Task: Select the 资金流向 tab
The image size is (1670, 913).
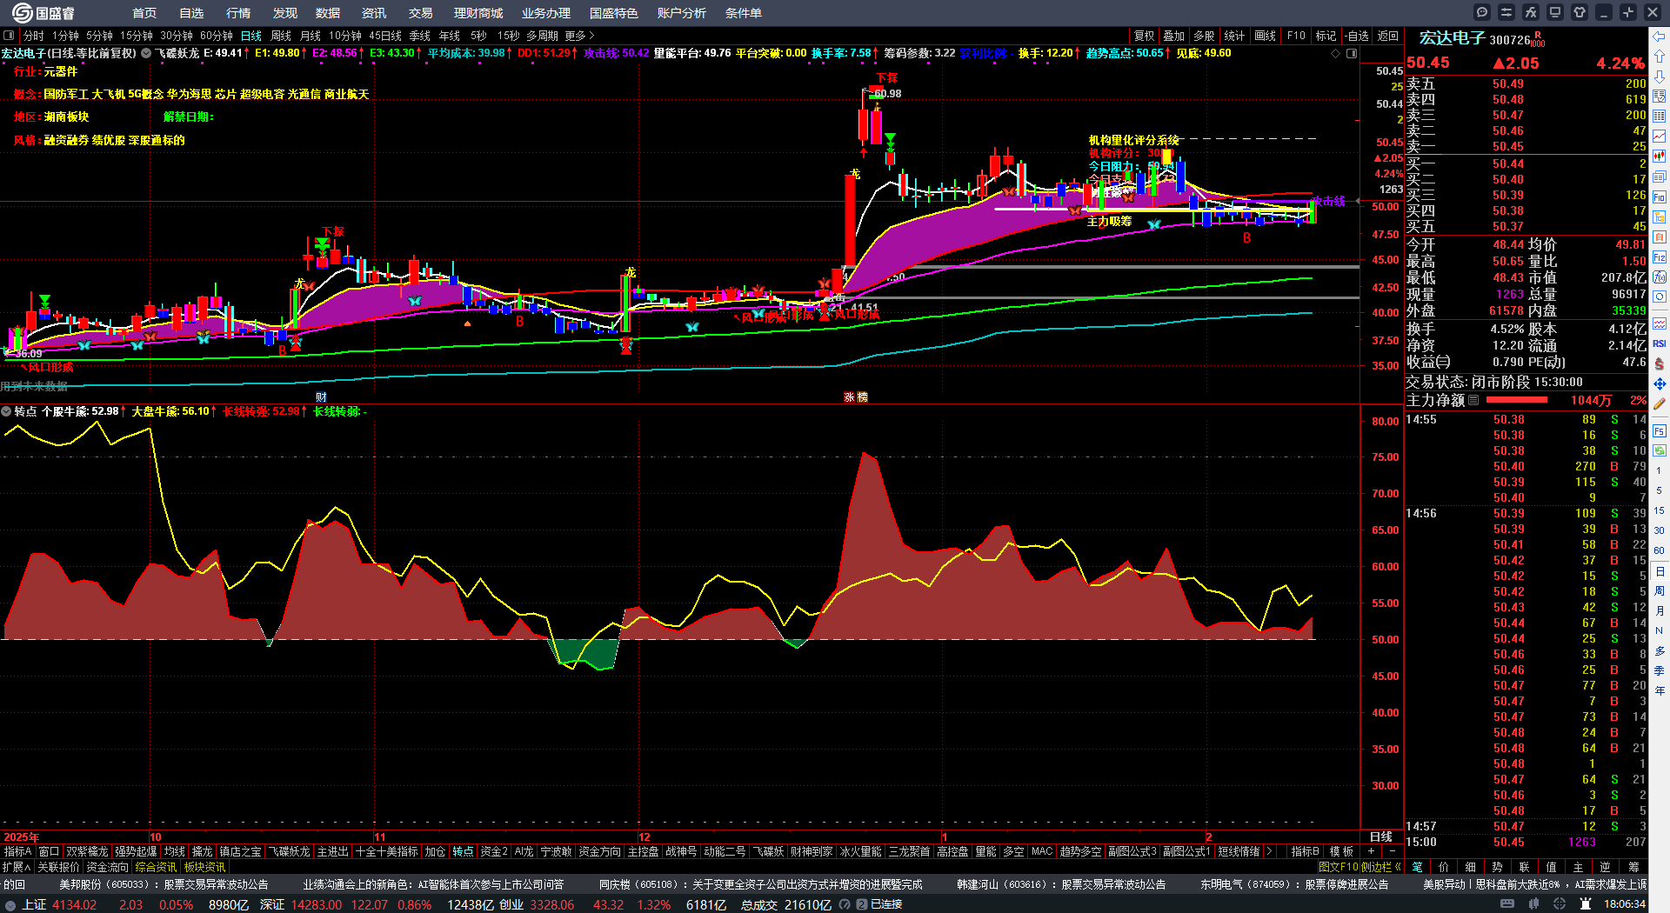Action: pos(107,867)
